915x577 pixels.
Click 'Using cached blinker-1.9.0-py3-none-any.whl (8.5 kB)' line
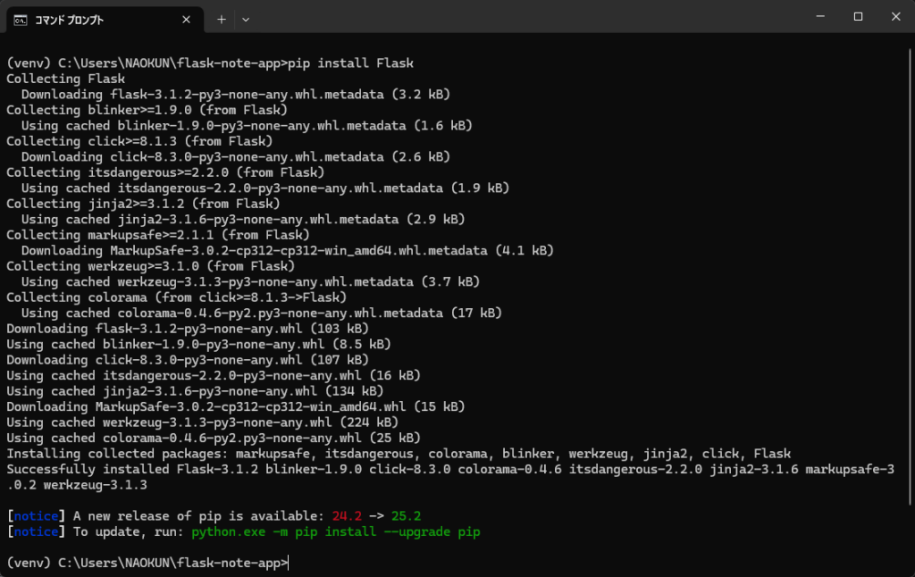(198, 344)
